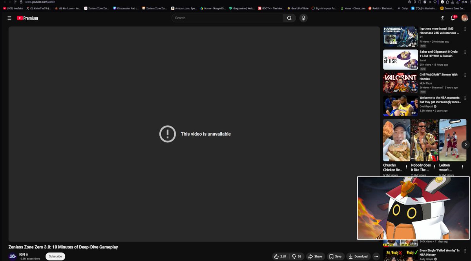Click the Andy Hoops channel name

coord(427,259)
